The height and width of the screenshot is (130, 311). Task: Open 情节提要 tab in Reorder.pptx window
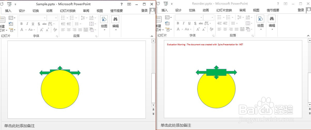pyautogui.click(x=273, y=10)
